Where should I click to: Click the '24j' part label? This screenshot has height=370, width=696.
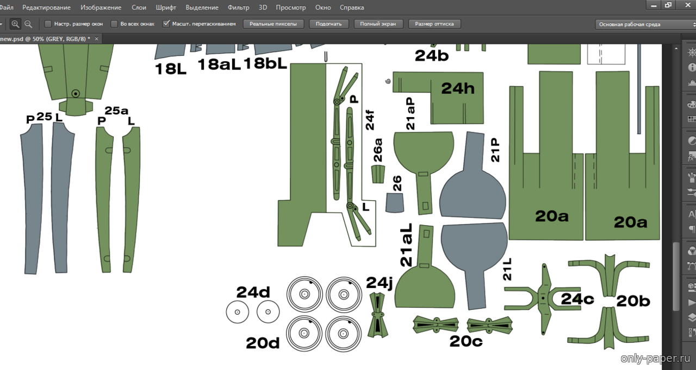pyautogui.click(x=378, y=283)
